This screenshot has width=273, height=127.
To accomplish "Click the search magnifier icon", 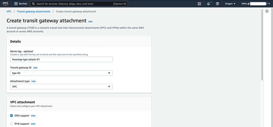I will 33,4.
